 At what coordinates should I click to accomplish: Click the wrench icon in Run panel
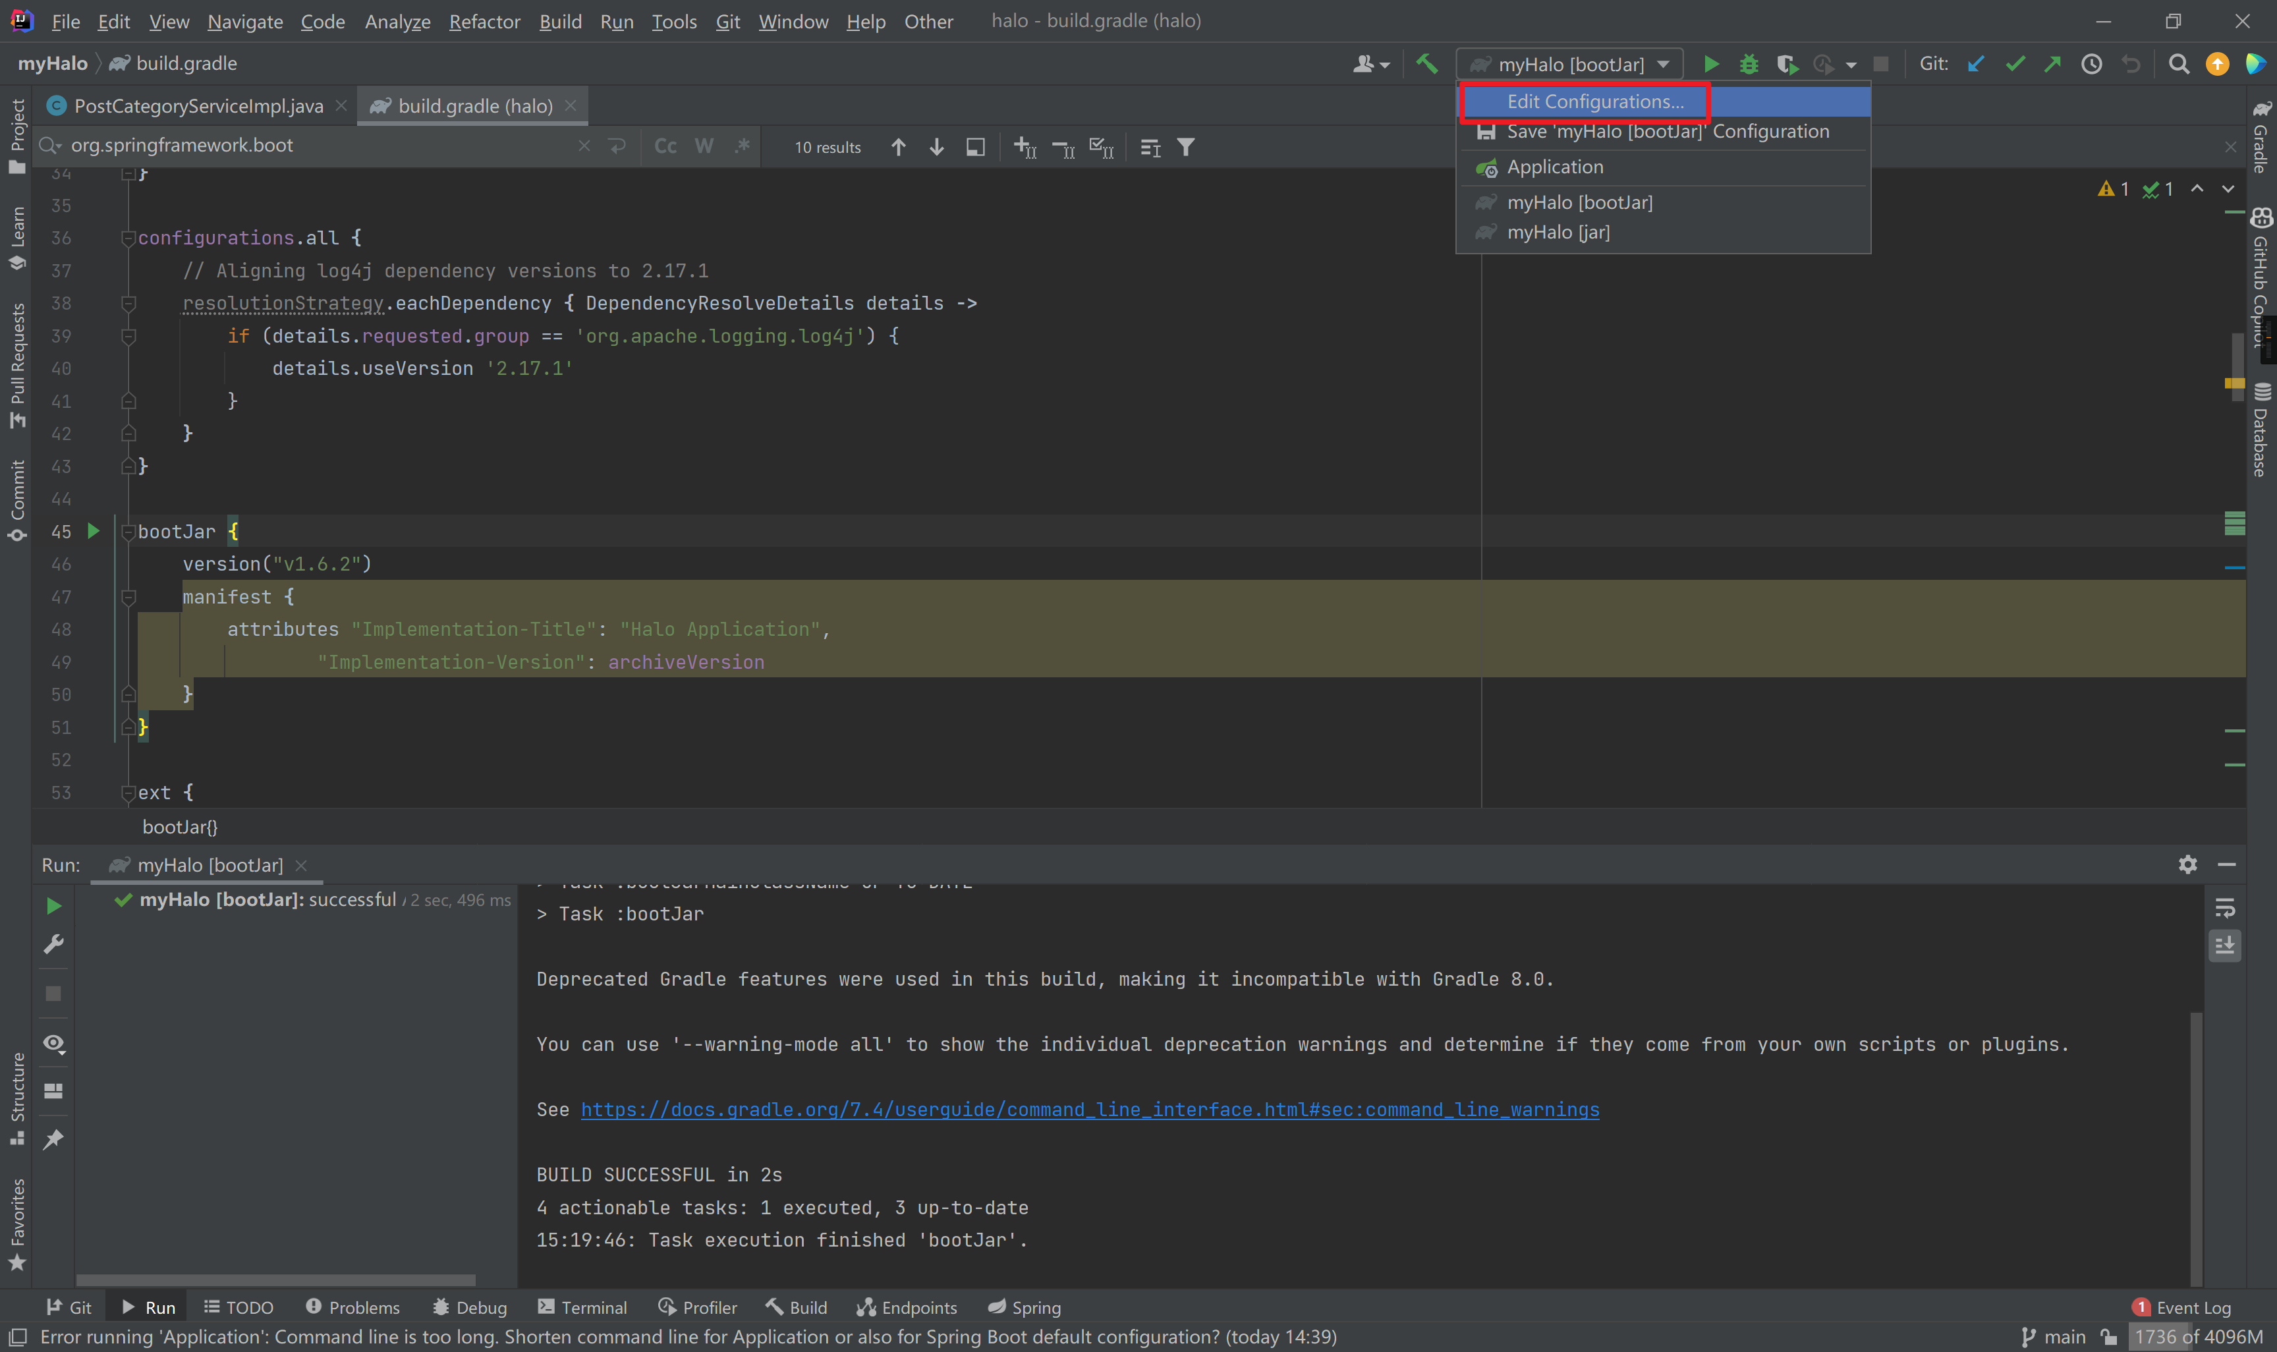point(54,944)
